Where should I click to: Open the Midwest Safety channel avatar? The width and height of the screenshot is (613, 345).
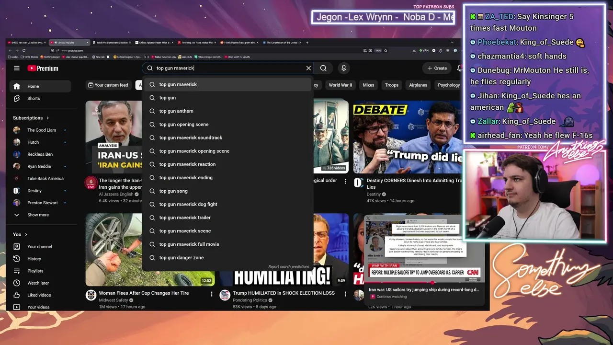pos(91,295)
